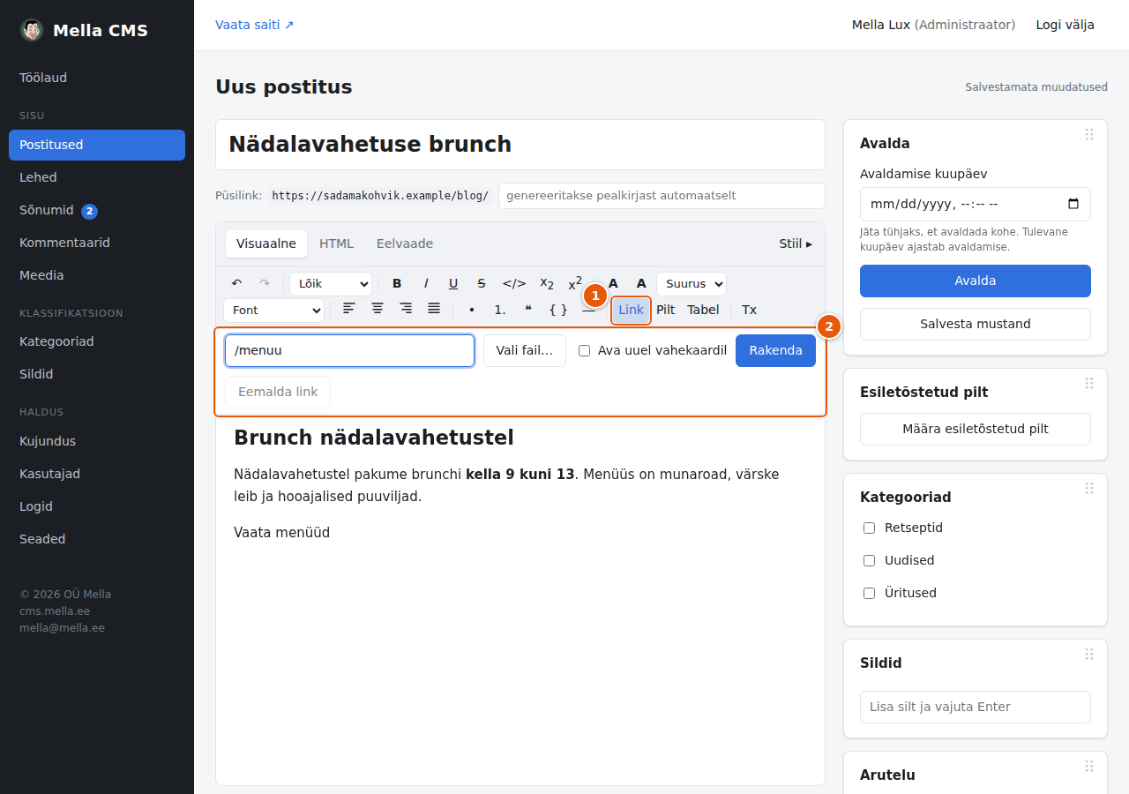Check the Uudised category
Image resolution: width=1129 pixels, height=794 pixels.
click(x=869, y=560)
